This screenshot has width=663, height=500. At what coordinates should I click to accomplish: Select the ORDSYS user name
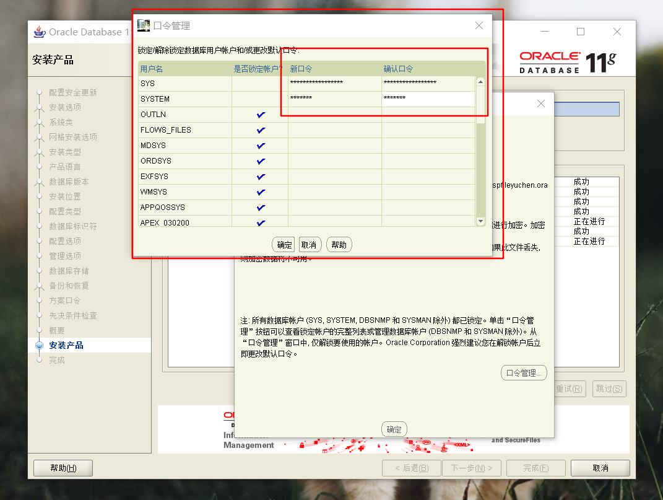(x=155, y=161)
